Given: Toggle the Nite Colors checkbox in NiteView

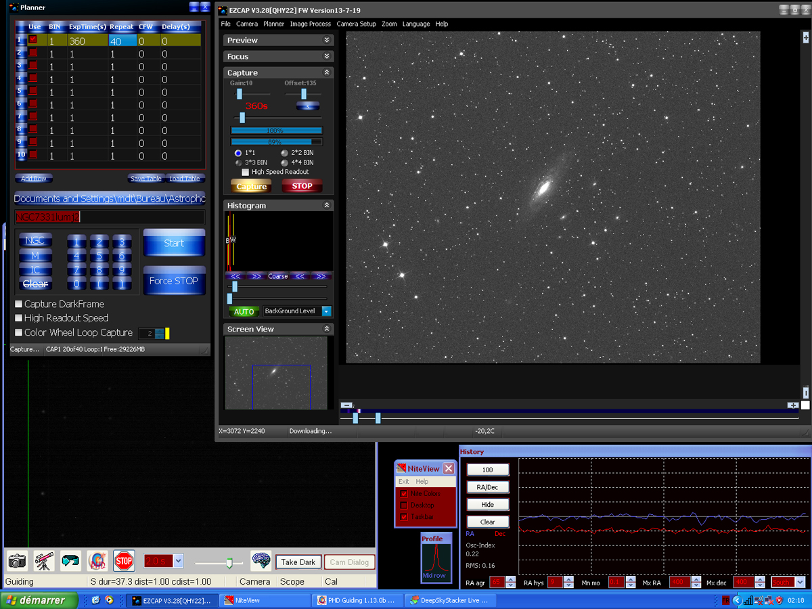Looking at the screenshot, I should (x=404, y=493).
